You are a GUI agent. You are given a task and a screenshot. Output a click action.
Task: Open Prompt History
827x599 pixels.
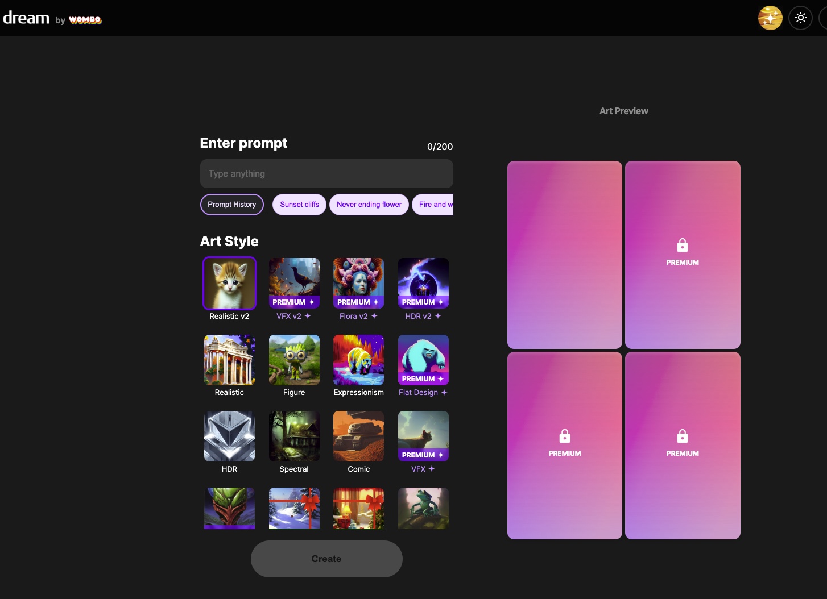pos(231,205)
